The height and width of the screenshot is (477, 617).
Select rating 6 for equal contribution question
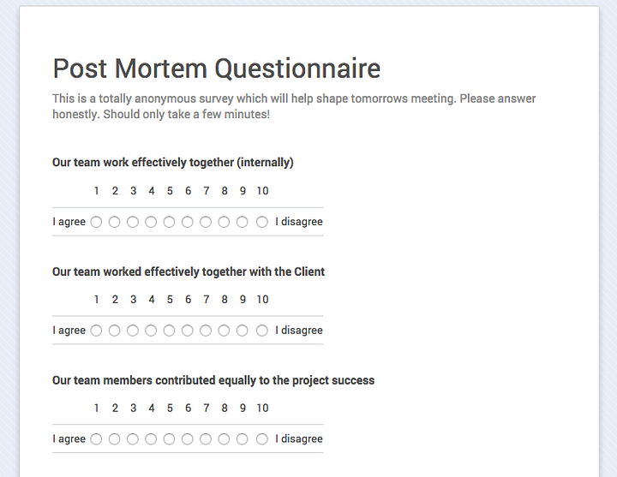coord(188,438)
